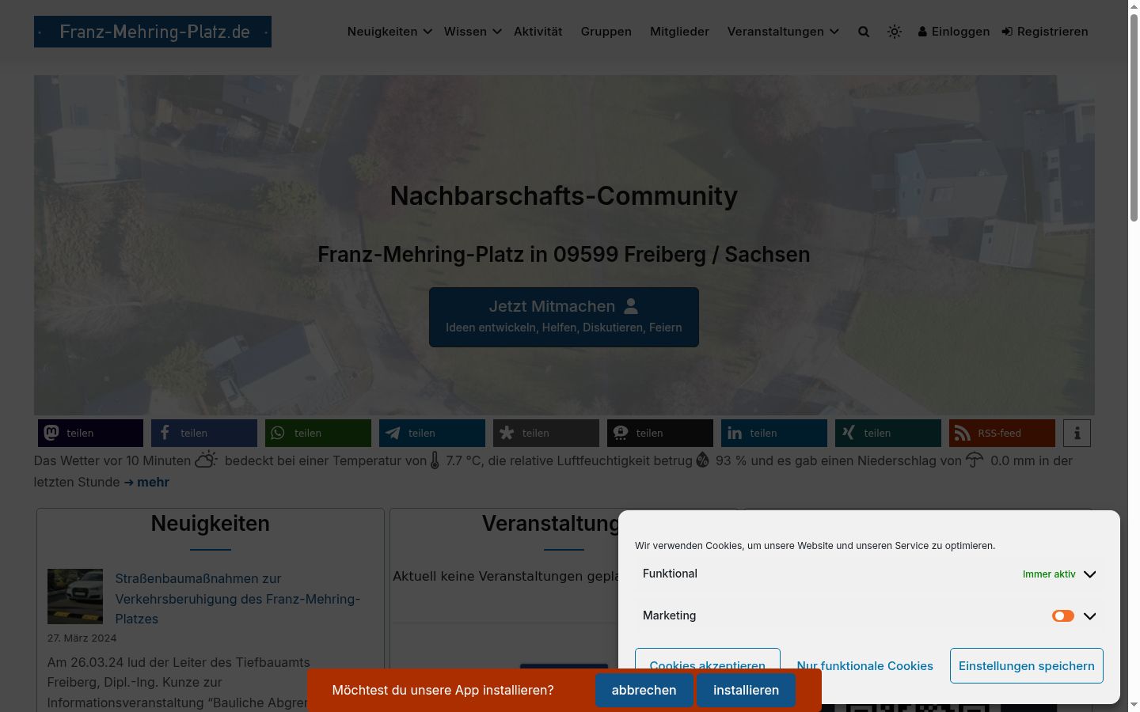Share the page on Diaspora
This screenshot has height=712, width=1140.
(546, 433)
